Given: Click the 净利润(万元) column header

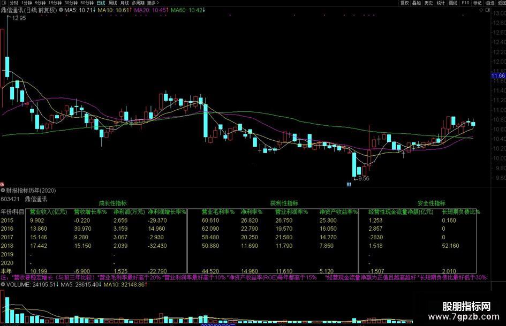Looking at the screenshot, I should (129, 212).
